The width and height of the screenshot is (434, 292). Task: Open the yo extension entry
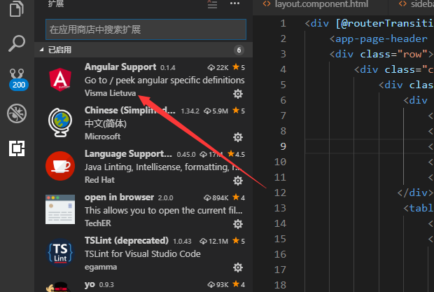pos(143,286)
